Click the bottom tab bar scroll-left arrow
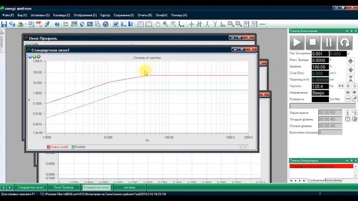The image size is (358, 201). [x=3, y=188]
